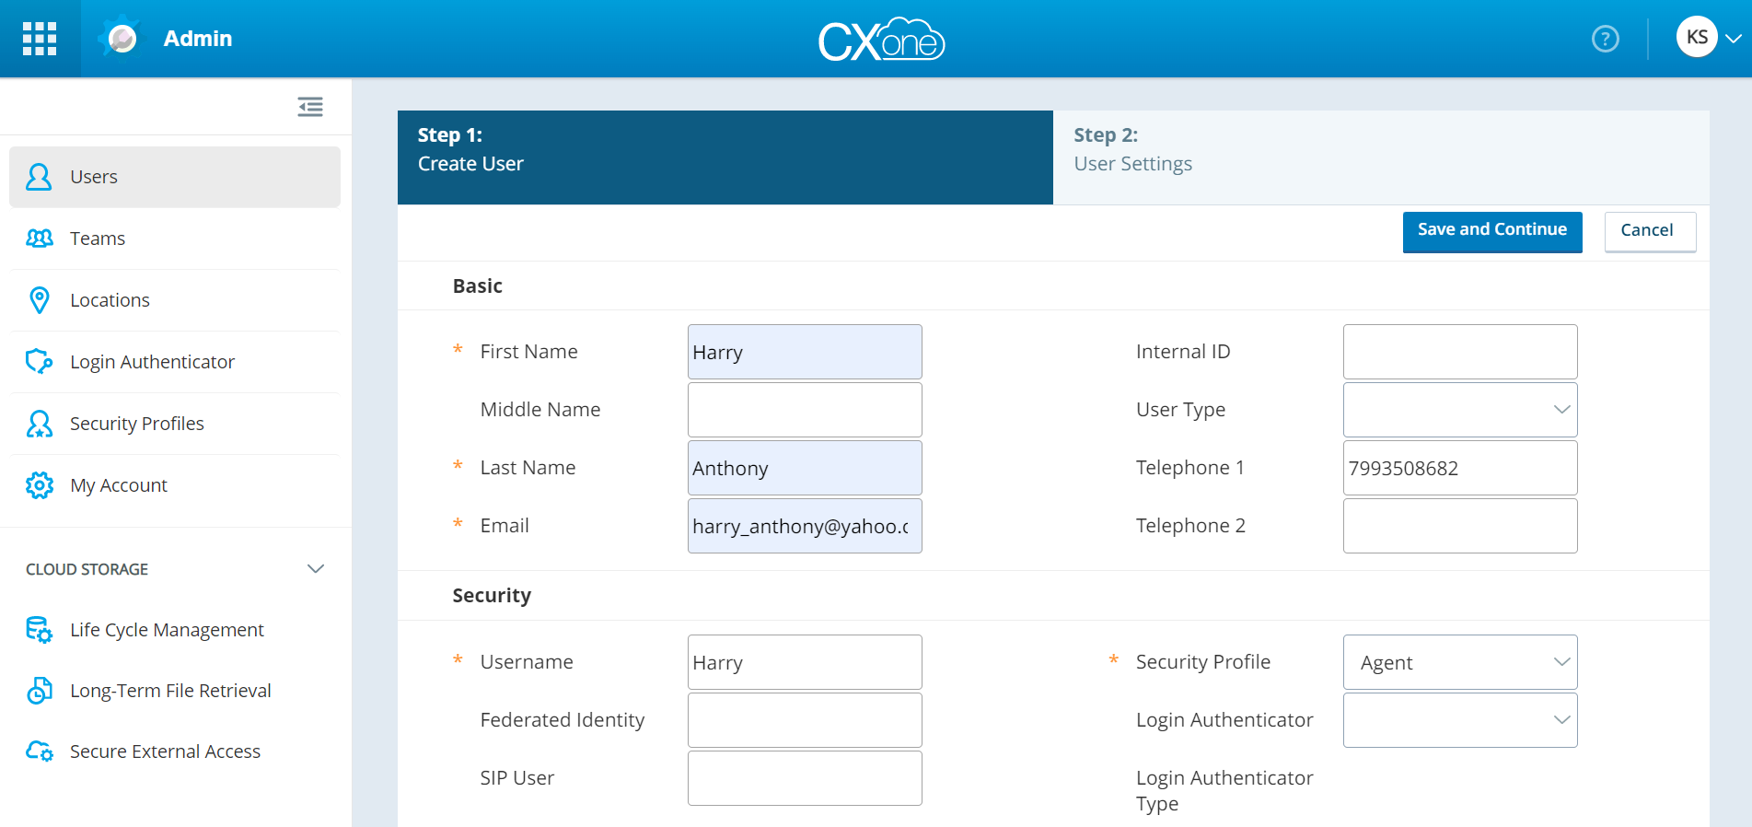Click the Save and Continue button

click(x=1491, y=231)
